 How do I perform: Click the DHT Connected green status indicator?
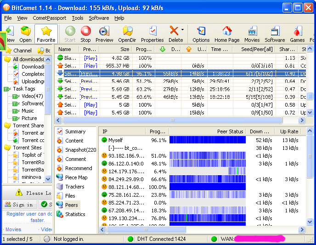click(130, 239)
